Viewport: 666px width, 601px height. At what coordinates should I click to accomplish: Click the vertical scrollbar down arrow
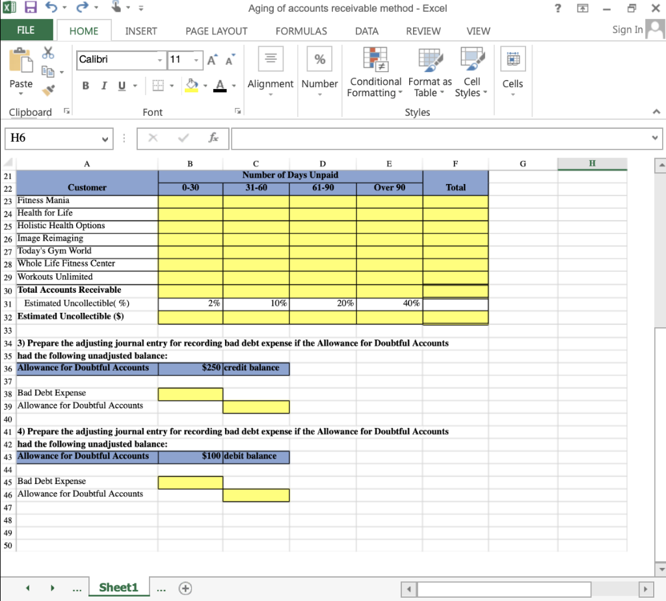point(661,568)
